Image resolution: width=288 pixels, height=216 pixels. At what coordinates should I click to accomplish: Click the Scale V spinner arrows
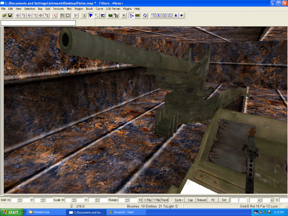pos(96,200)
